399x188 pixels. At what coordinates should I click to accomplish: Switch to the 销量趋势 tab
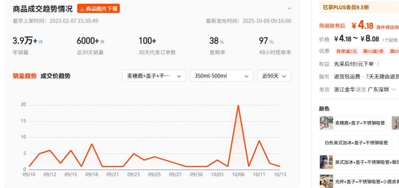(x=24, y=76)
